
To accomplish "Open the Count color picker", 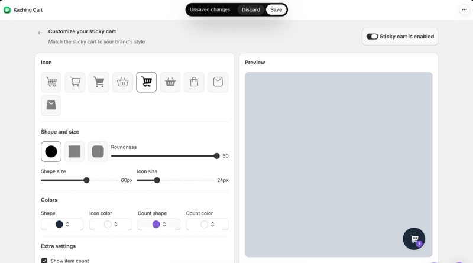I will [208, 225].
